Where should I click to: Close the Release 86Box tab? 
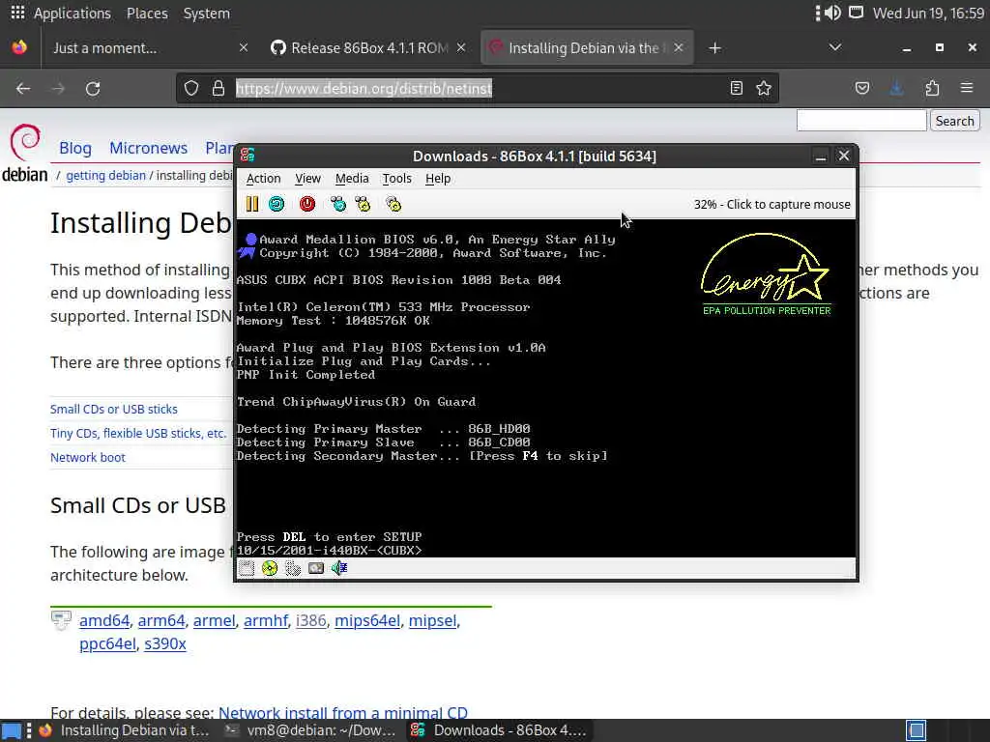[x=461, y=48]
